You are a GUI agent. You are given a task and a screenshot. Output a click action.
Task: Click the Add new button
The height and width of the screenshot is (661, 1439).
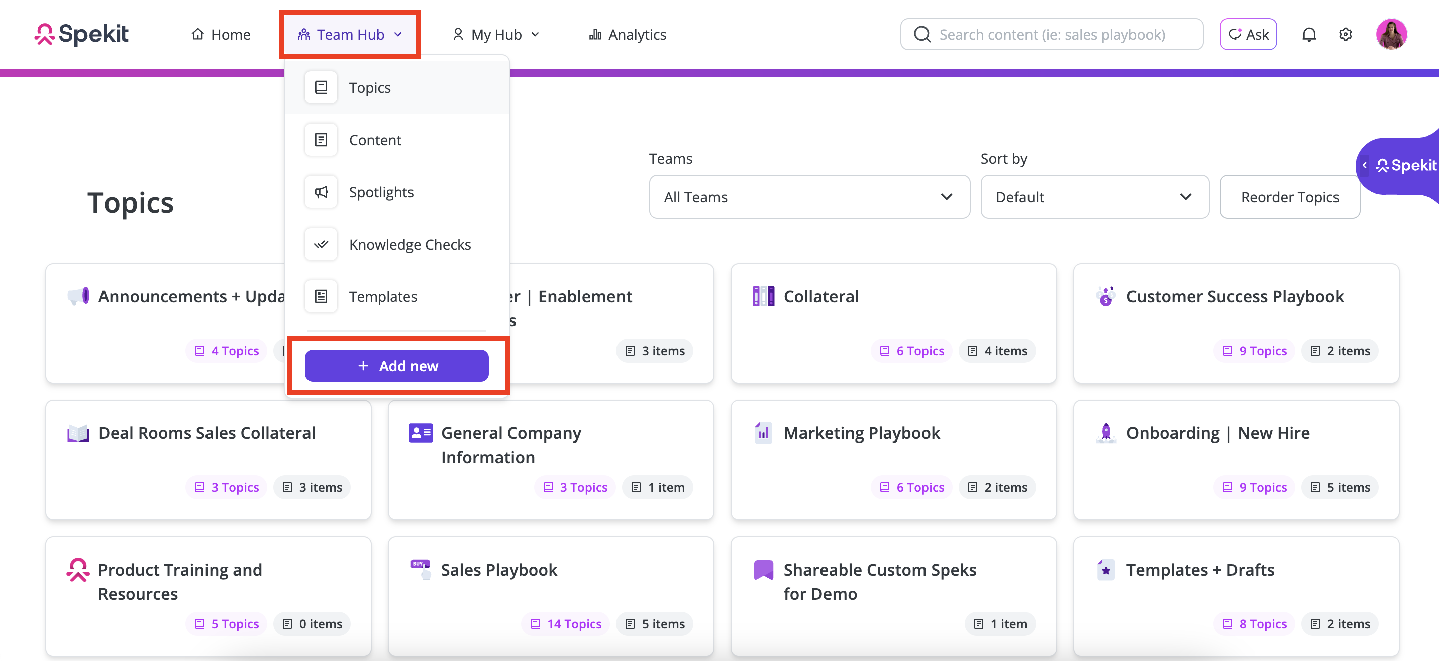396,366
